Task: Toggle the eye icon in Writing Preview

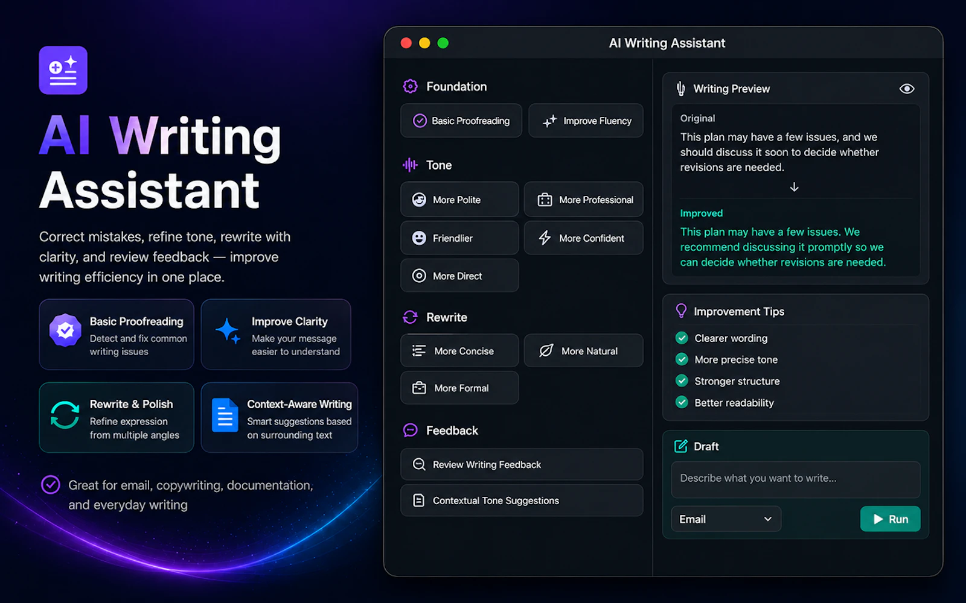Action: pyautogui.click(x=907, y=89)
